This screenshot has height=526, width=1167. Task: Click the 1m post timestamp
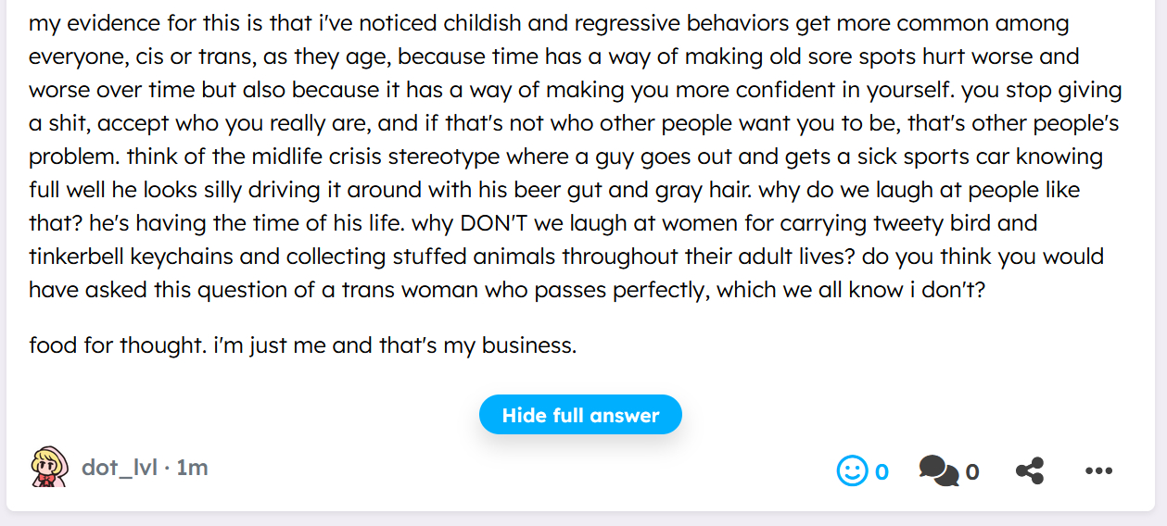click(x=192, y=468)
